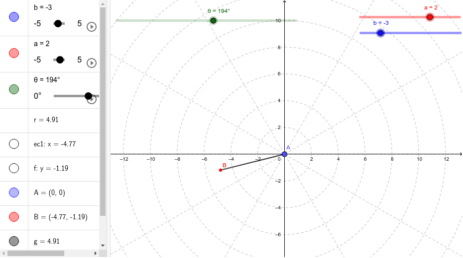This screenshot has height=258, width=463.
Task: Hide segment g = 4.91
Action: [x=14, y=241]
